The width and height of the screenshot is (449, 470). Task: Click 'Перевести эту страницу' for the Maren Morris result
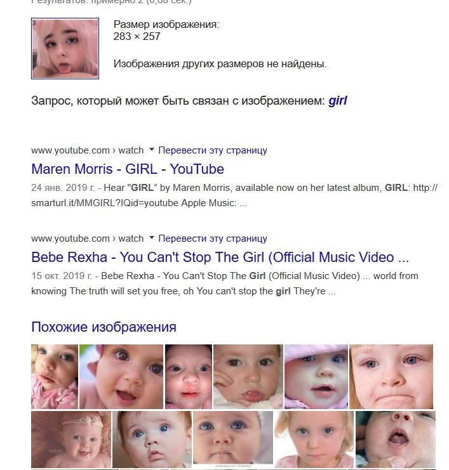point(213,150)
